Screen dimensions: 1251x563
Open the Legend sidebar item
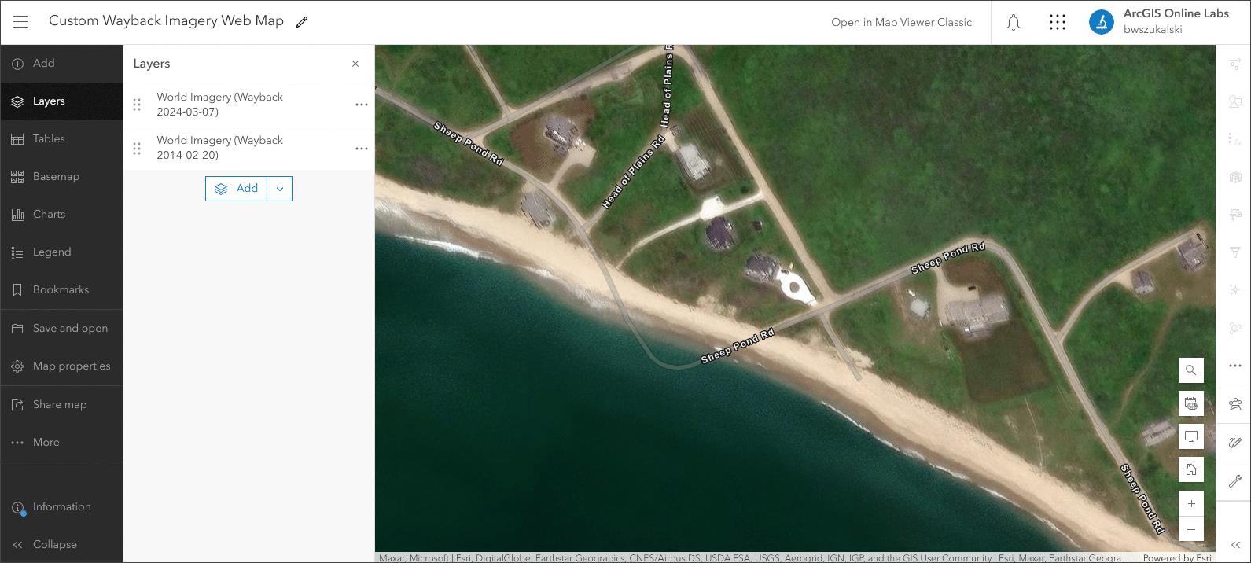(x=61, y=252)
